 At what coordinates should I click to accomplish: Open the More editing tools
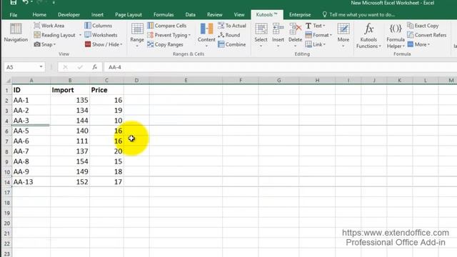pos(343,35)
